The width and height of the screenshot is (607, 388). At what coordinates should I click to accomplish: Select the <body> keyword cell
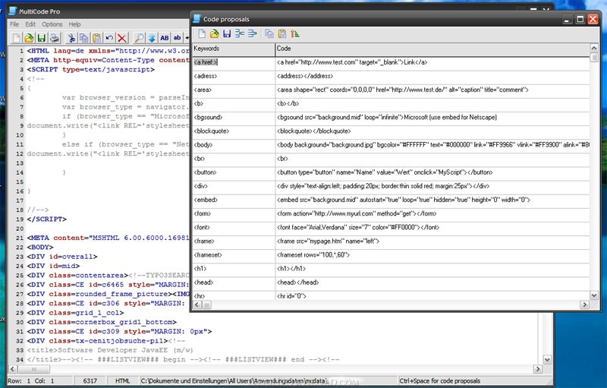pos(233,144)
